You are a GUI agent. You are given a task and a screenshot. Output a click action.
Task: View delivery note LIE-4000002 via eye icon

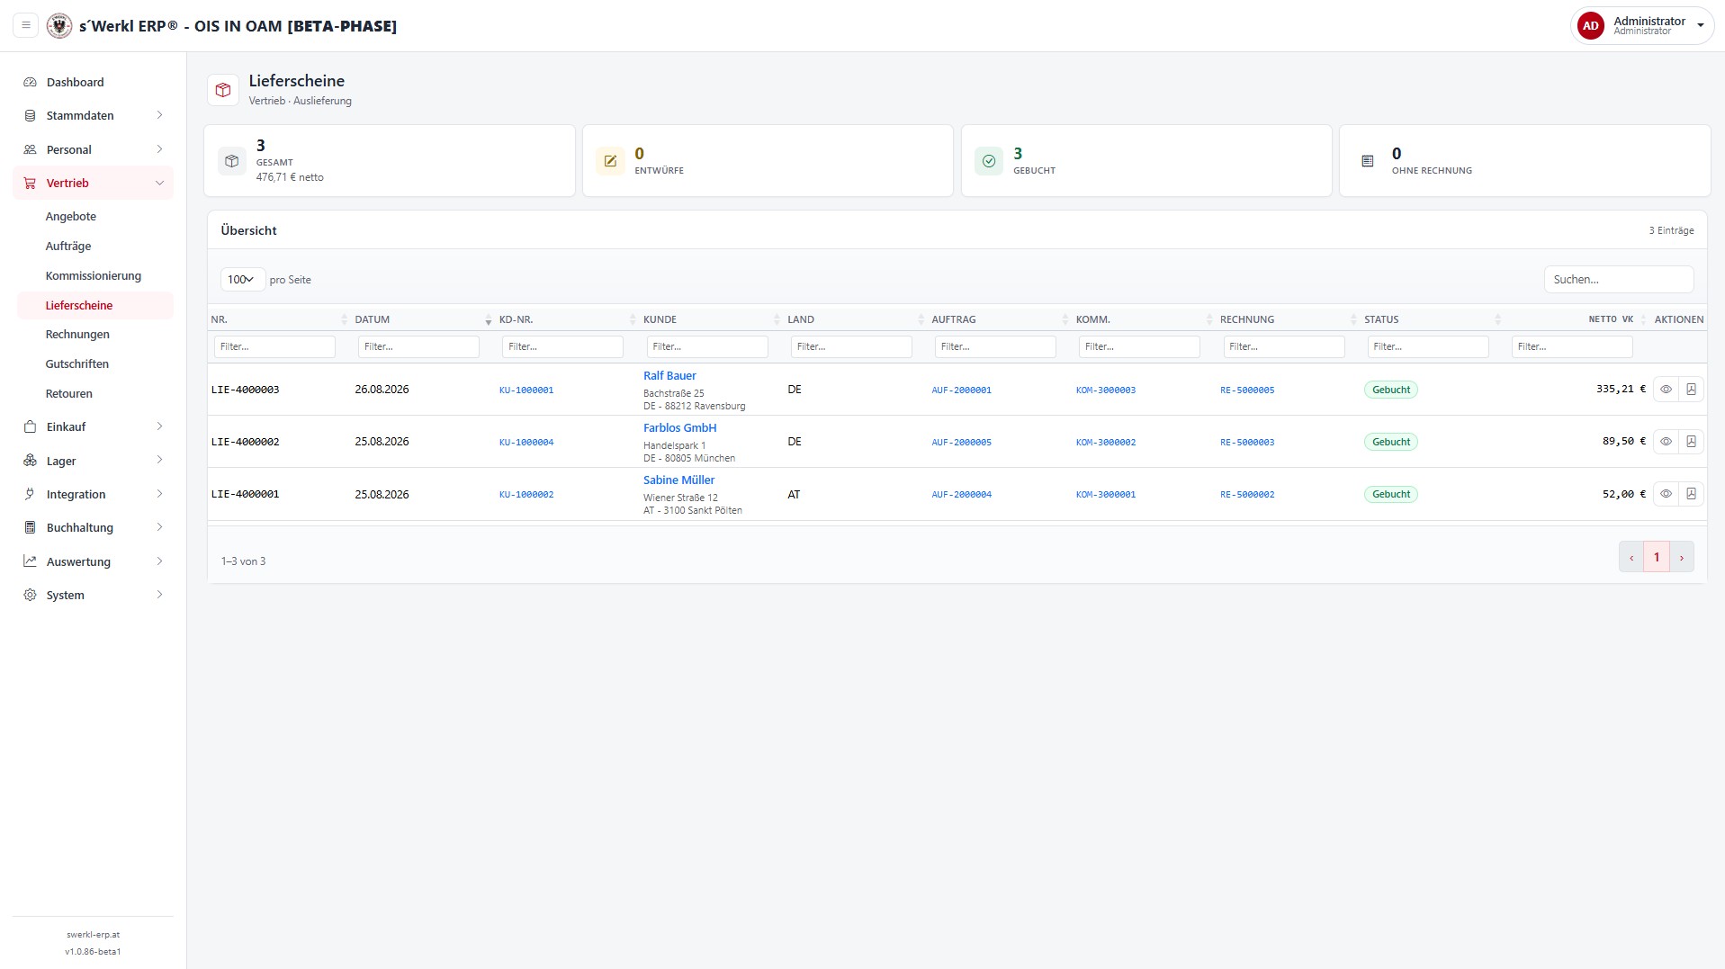(x=1666, y=442)
